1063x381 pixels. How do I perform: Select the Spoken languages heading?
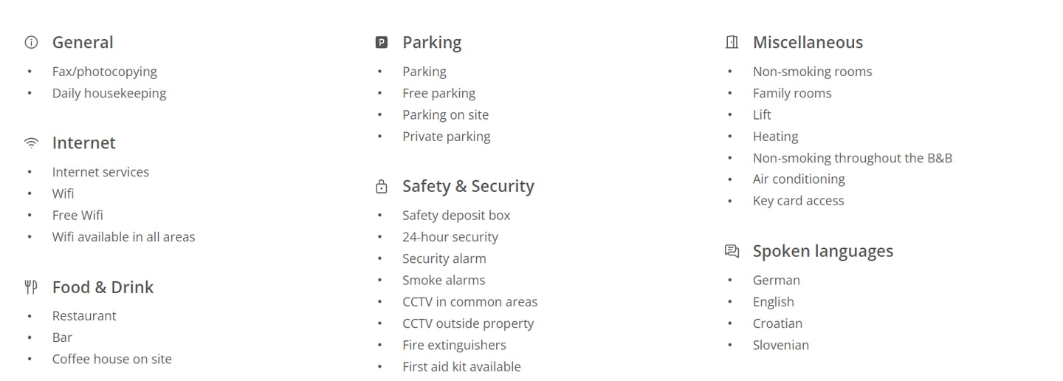[x=823, y=252]
